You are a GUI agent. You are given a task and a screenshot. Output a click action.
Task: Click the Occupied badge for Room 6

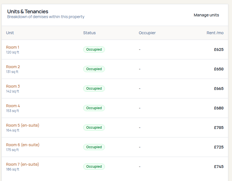point(94,147)
